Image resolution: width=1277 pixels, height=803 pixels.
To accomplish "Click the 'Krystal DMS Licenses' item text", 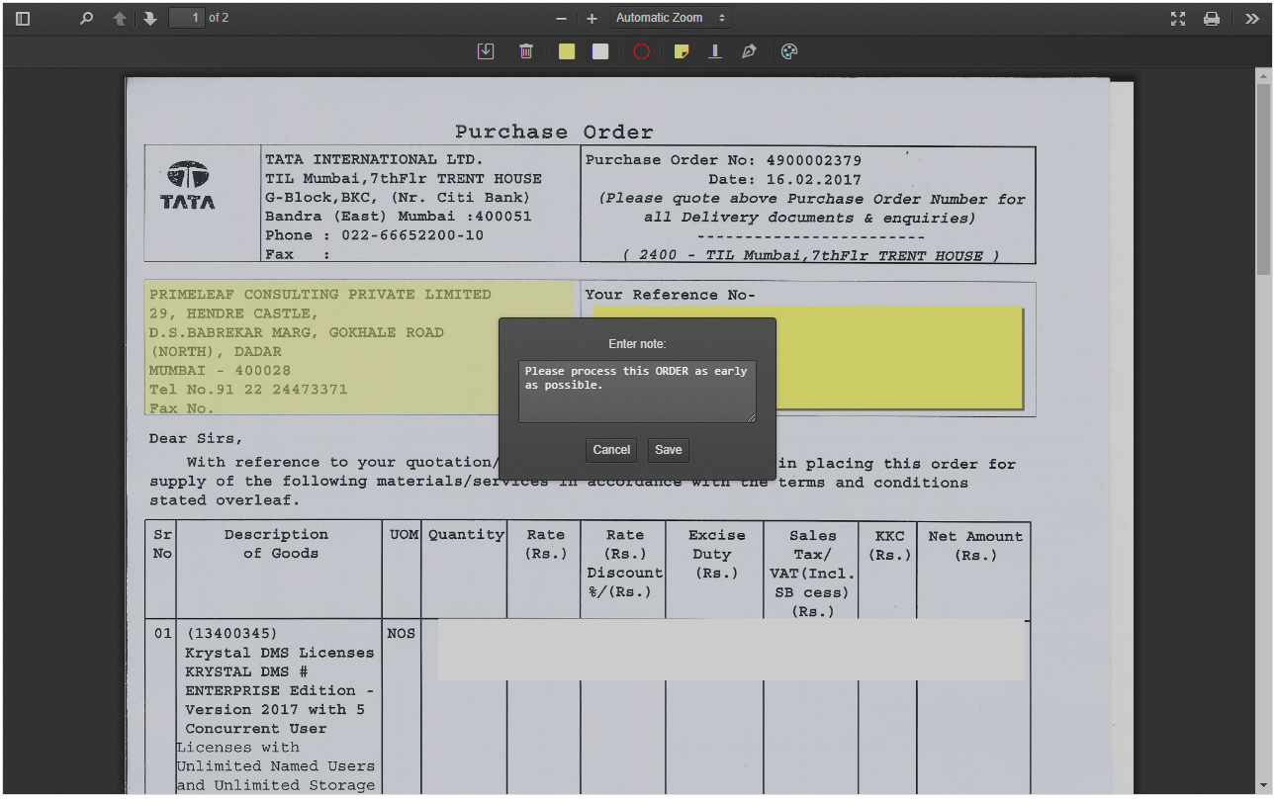I will pos(280,653).
